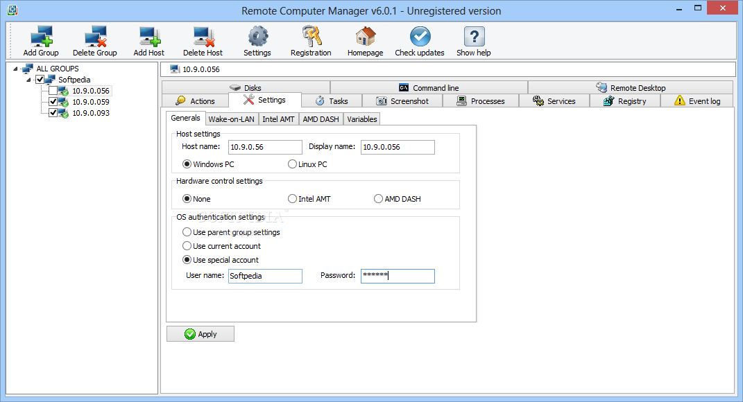Select the main Settings tab

tap(264, 100)
